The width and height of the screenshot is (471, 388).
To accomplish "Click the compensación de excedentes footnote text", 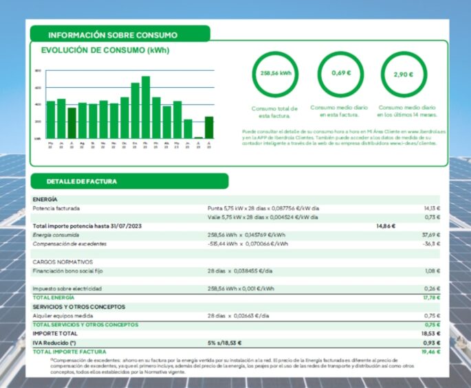I will click(x=232, y=366).
